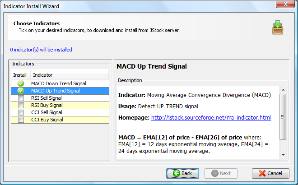Screen dimensions: 298x185
Task: Tick the RSI Buy Signal checkbox
Action: click(21, 105)
